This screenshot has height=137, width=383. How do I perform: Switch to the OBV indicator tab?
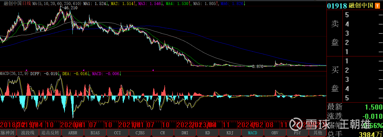pos(275,133)
